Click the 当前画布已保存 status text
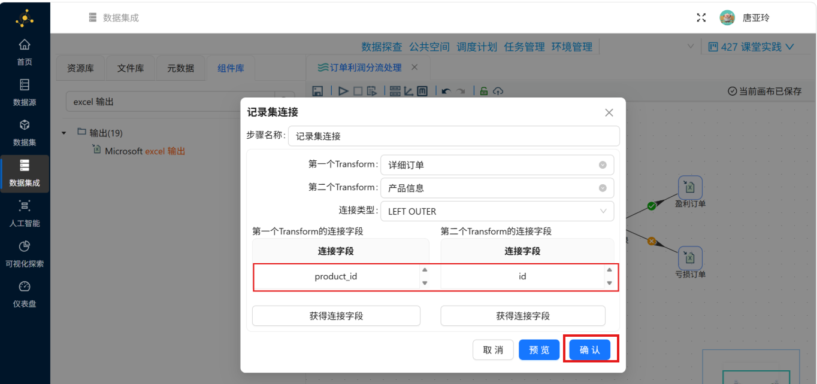Screen dimensions: 817x384 pyautogui.click(x=765, y=91)
